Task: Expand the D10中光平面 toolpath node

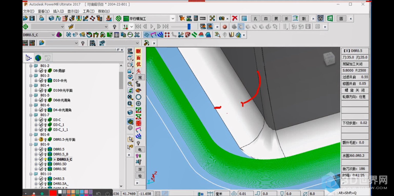Action: 36,90
